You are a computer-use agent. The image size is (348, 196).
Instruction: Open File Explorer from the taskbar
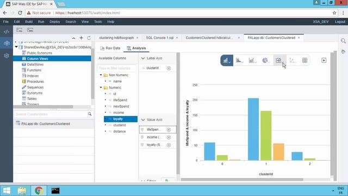coord(22,191)
